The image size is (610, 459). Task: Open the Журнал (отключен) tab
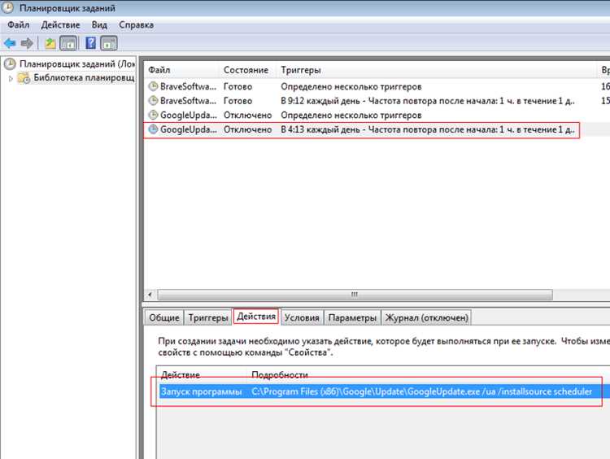tap(427, 317)
